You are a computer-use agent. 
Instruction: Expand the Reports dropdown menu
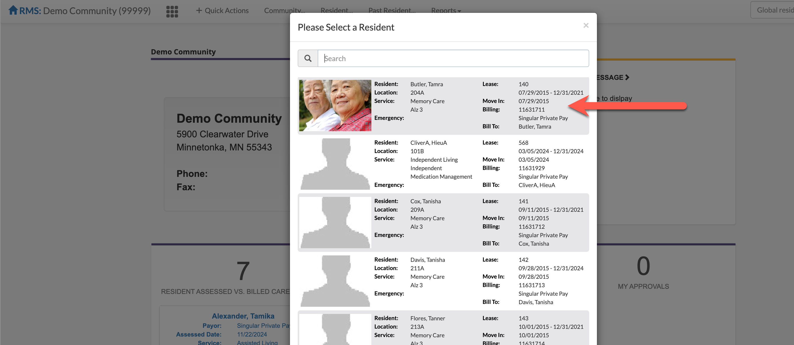coord(446,11)
